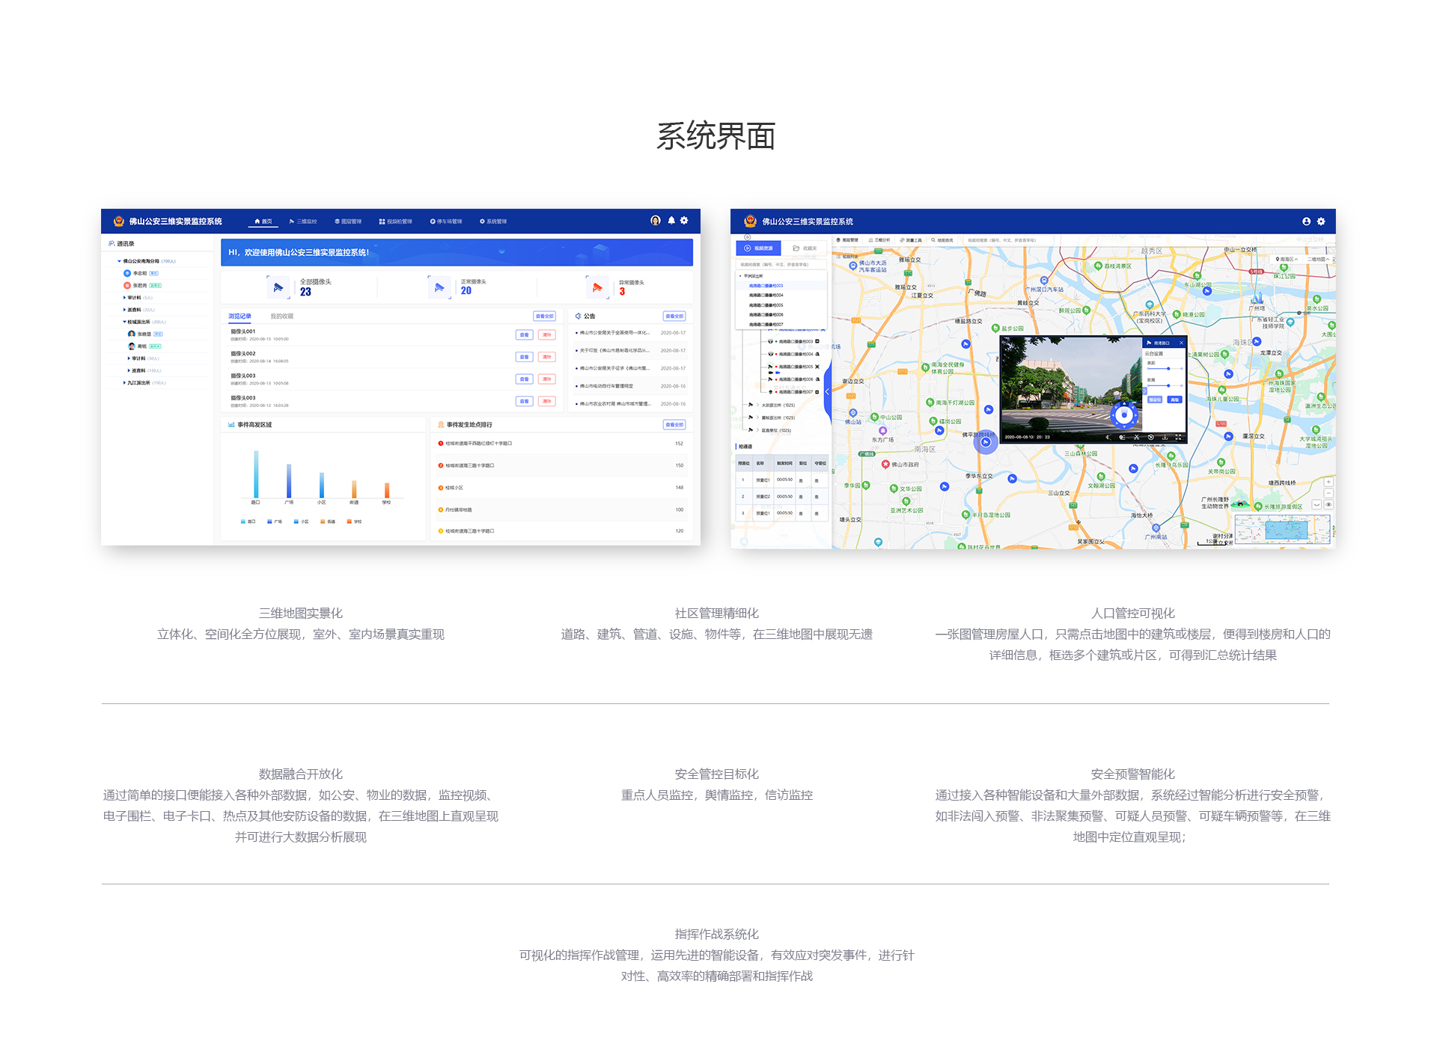The image size is (1437, 1058).
Task: Open the 南海区 location dropdown
Action: tap(1287, 259)
